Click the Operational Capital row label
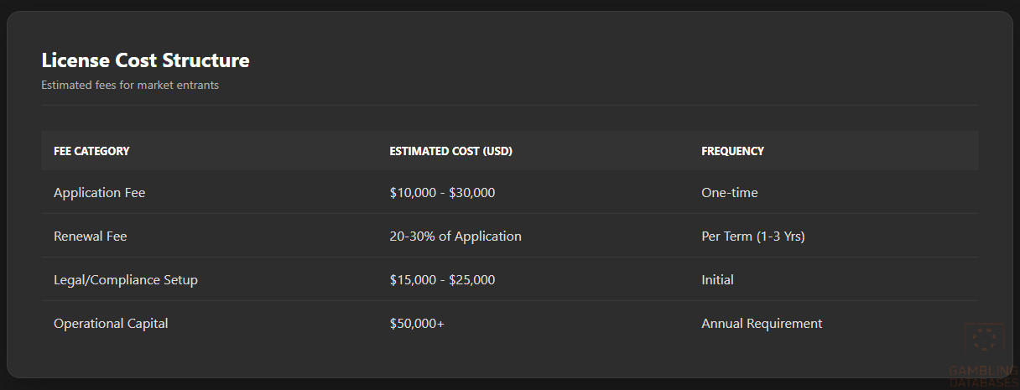This screenshot has height=390, width=1020. coord(111,324)
